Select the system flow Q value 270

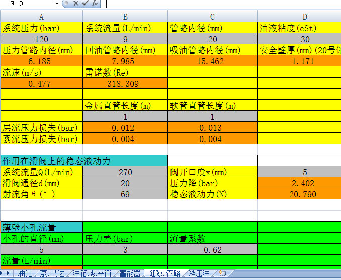click(125, 172)
